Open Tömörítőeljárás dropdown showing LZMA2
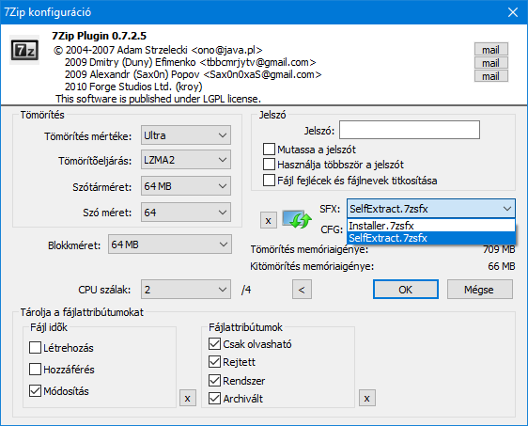This screenshot has height=426, width=528. click(x=186, y=160)
